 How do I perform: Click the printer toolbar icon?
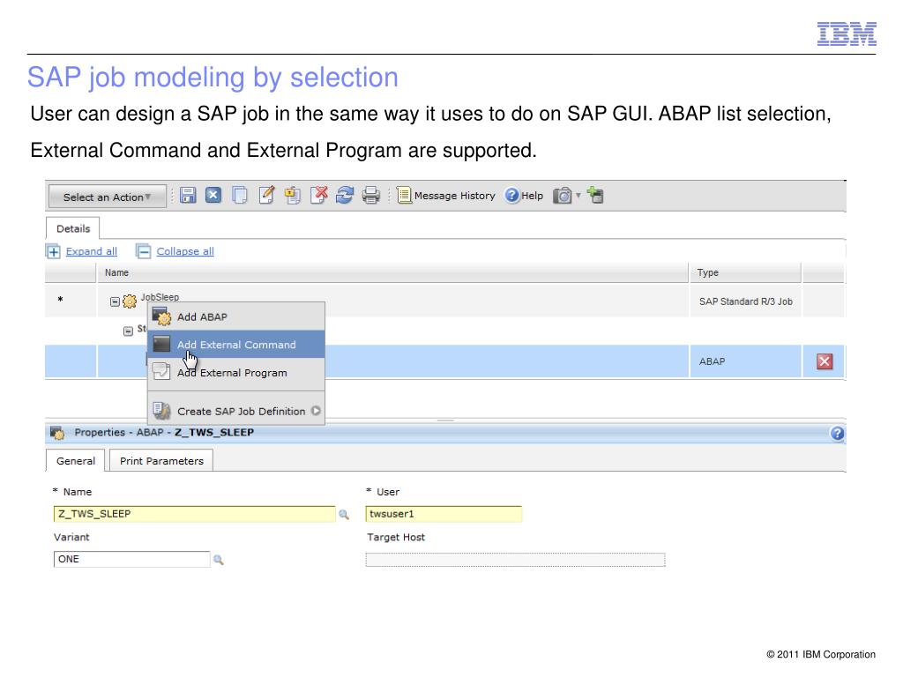[x=371, y=196]
